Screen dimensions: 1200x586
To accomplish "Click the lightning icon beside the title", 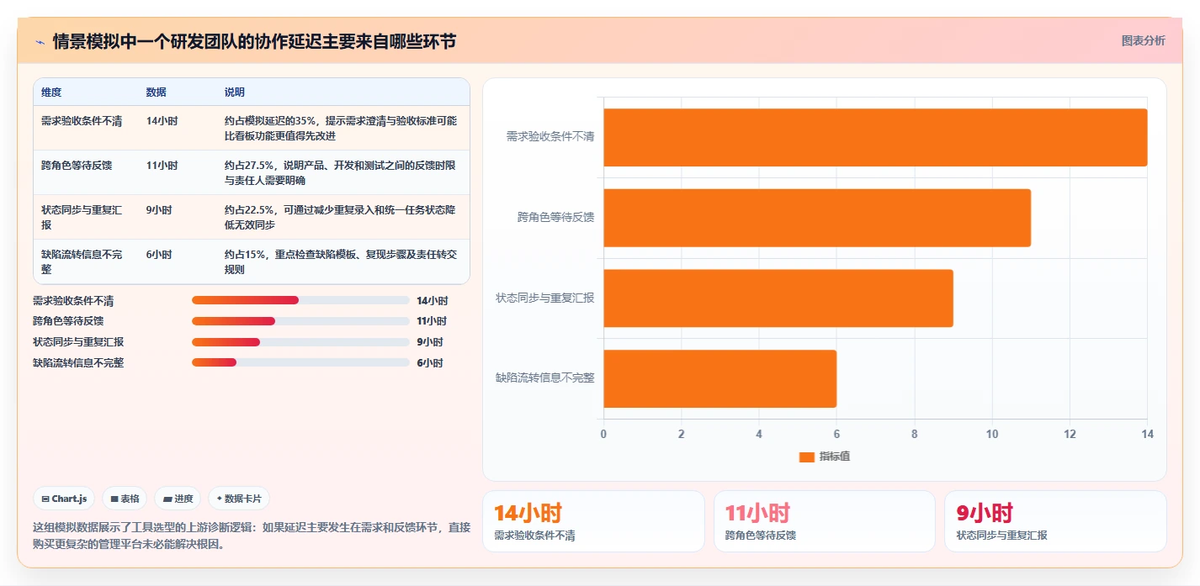I will [x=40, y=42].
